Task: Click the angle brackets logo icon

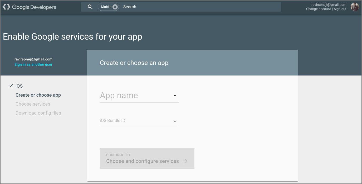Action: click(6, 7)
